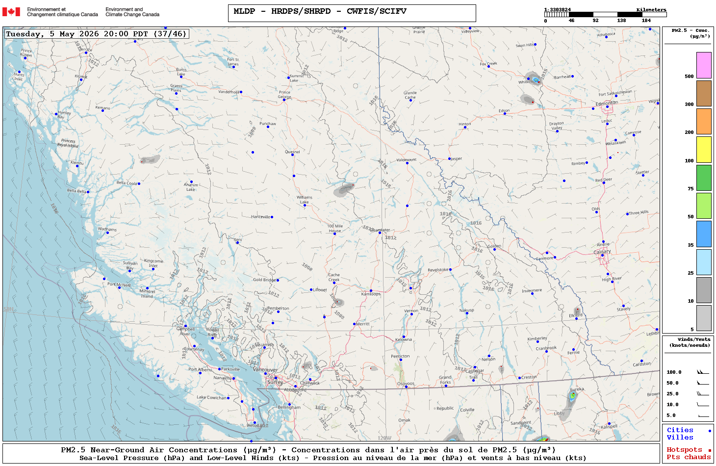716x466 pixels.
Task: Click the 10.0 knot wind barb icon
Action: (703, 404)
